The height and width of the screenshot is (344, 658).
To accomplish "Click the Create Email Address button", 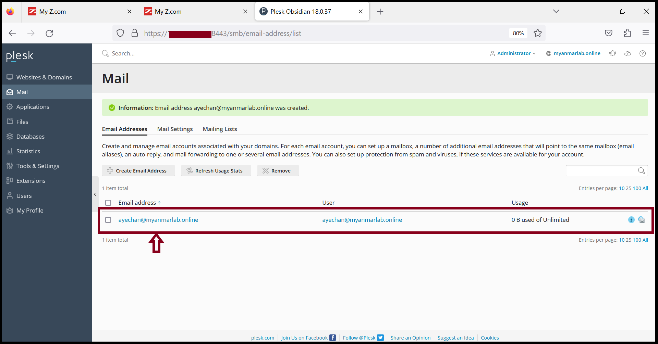I will 138,170.
